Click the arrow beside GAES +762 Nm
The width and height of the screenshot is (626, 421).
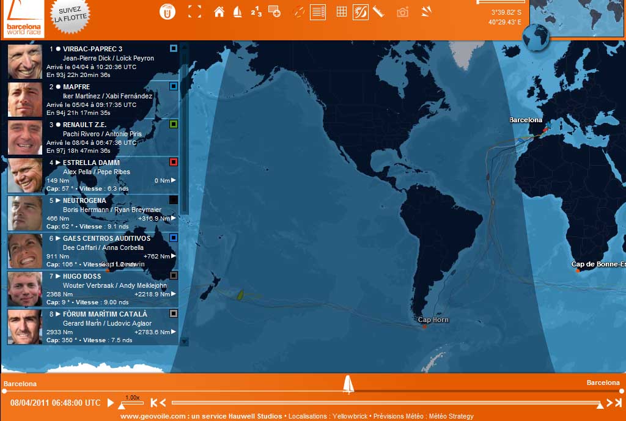pyautogui.click(x=174, y=256)
